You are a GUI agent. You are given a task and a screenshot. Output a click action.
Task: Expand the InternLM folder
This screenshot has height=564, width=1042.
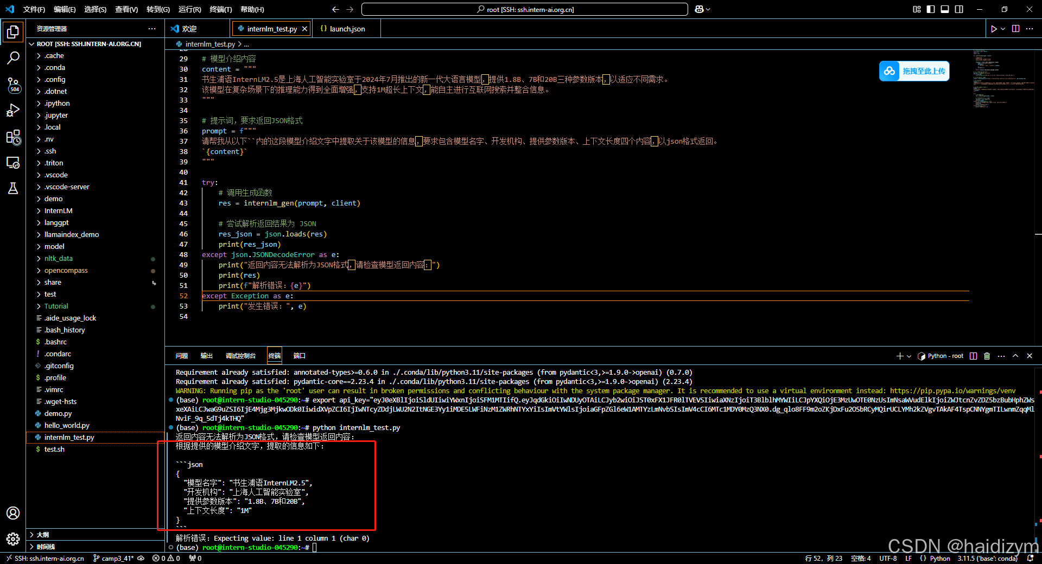point(95,210)
